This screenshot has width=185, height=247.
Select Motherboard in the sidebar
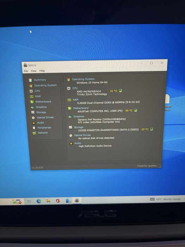tap(43, 102)
